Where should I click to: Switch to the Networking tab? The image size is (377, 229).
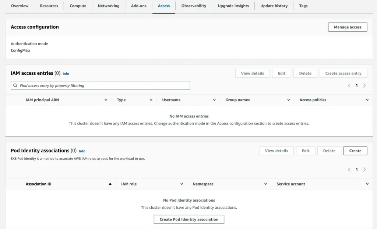point(109,6)
